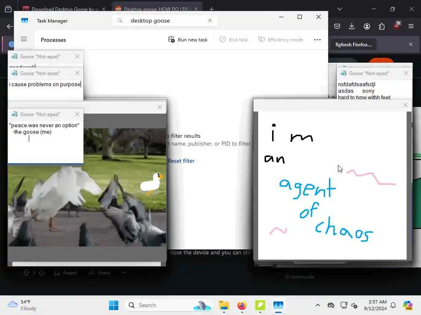Click the clock showing 3:37 AM
421x315 pixels.
coord(375,305)
